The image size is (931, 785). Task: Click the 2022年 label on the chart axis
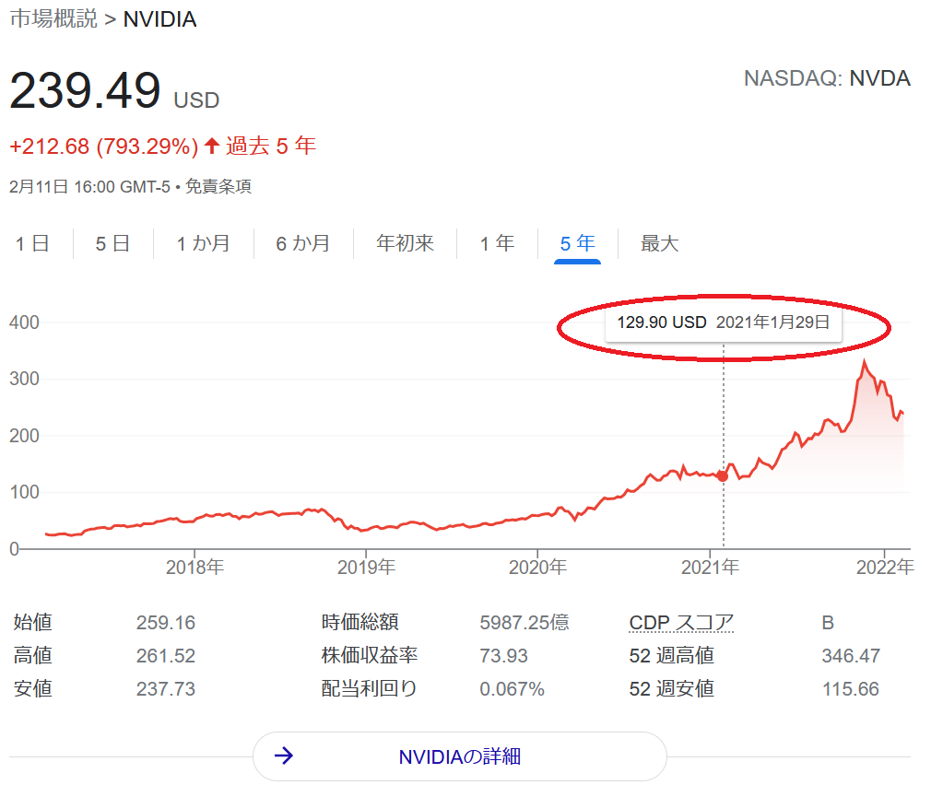[x=883, y=568]
